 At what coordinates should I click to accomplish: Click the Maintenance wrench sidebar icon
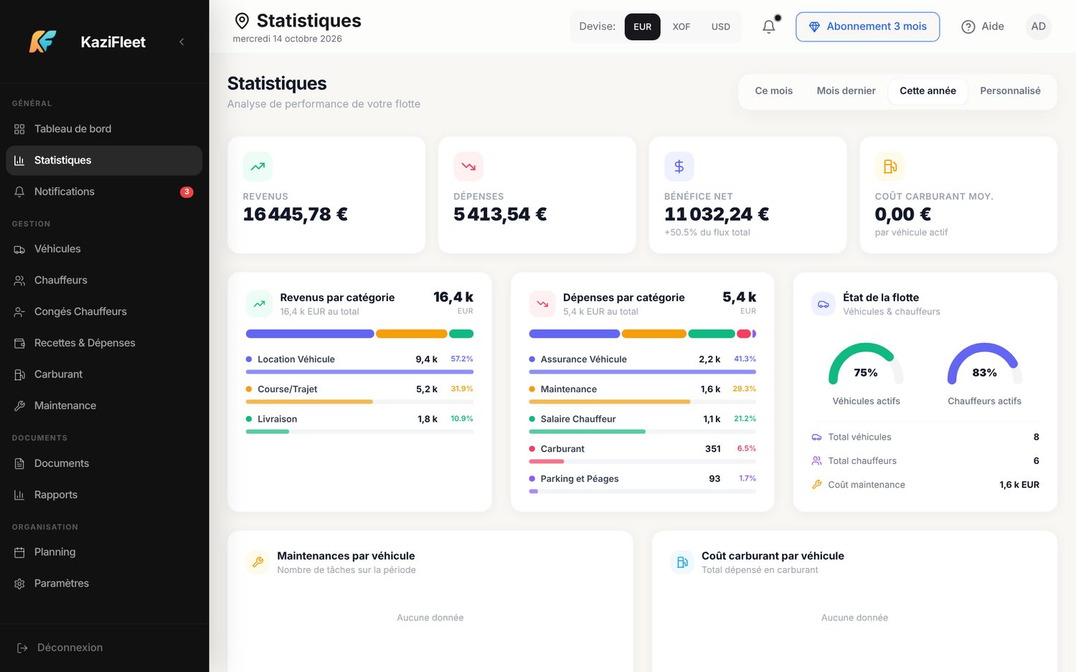click(19, 406)
